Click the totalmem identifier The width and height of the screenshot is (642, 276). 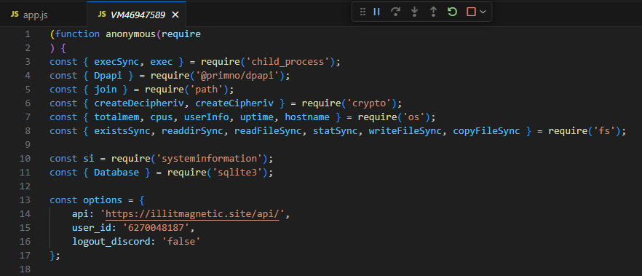coord(116,117)
